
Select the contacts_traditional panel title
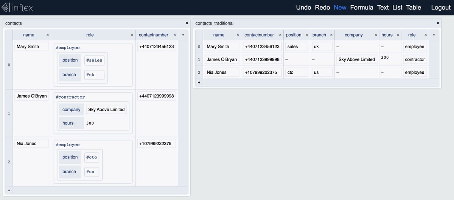point(215,23)
